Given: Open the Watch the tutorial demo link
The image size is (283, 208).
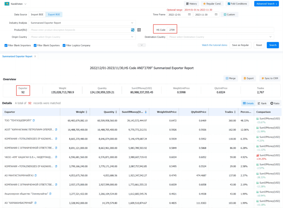Looking at the screenshot, I should coord(215,45).
